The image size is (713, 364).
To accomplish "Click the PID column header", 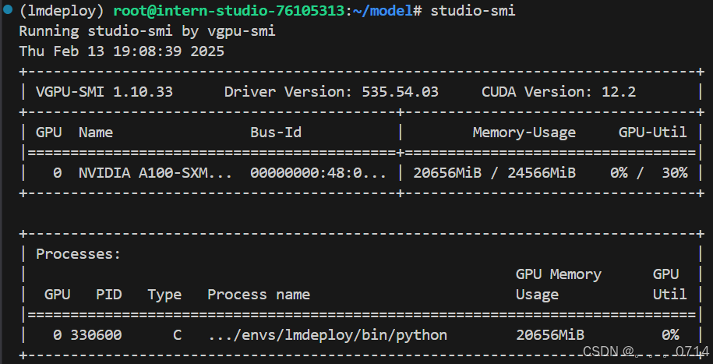I will (109, 295).
